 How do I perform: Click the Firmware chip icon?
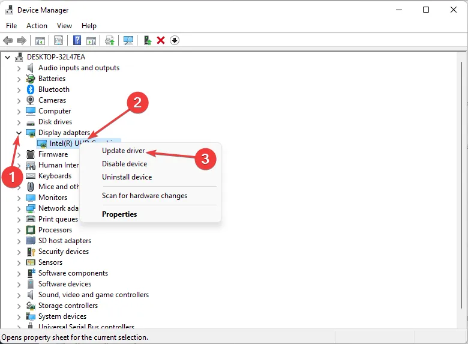point(31,154)
